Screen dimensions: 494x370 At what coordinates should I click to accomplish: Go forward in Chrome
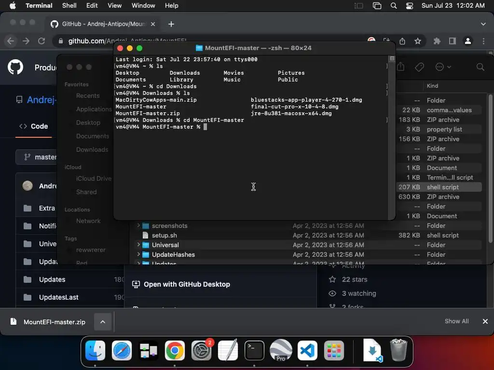pyautogui.click(x=26, y=41)
